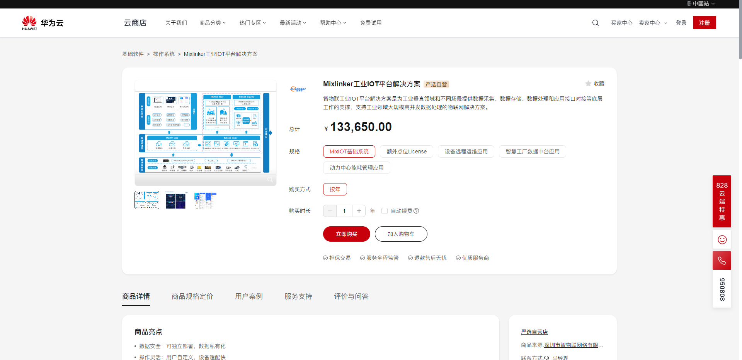Click the 登录 link
742x360 pixels.
click(x=681, y=23)
